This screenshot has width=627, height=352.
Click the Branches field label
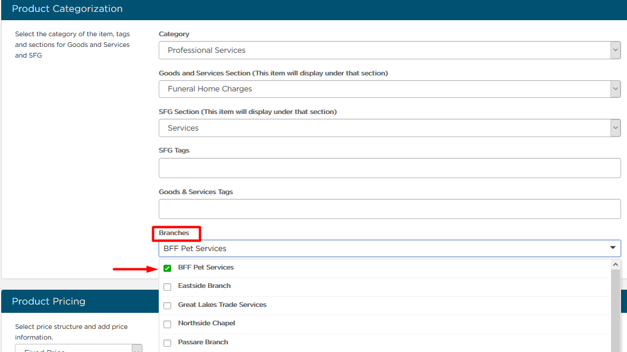tap(174, 233)
